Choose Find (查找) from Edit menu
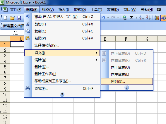Screen dimensions: 166x124 point(62,89)
